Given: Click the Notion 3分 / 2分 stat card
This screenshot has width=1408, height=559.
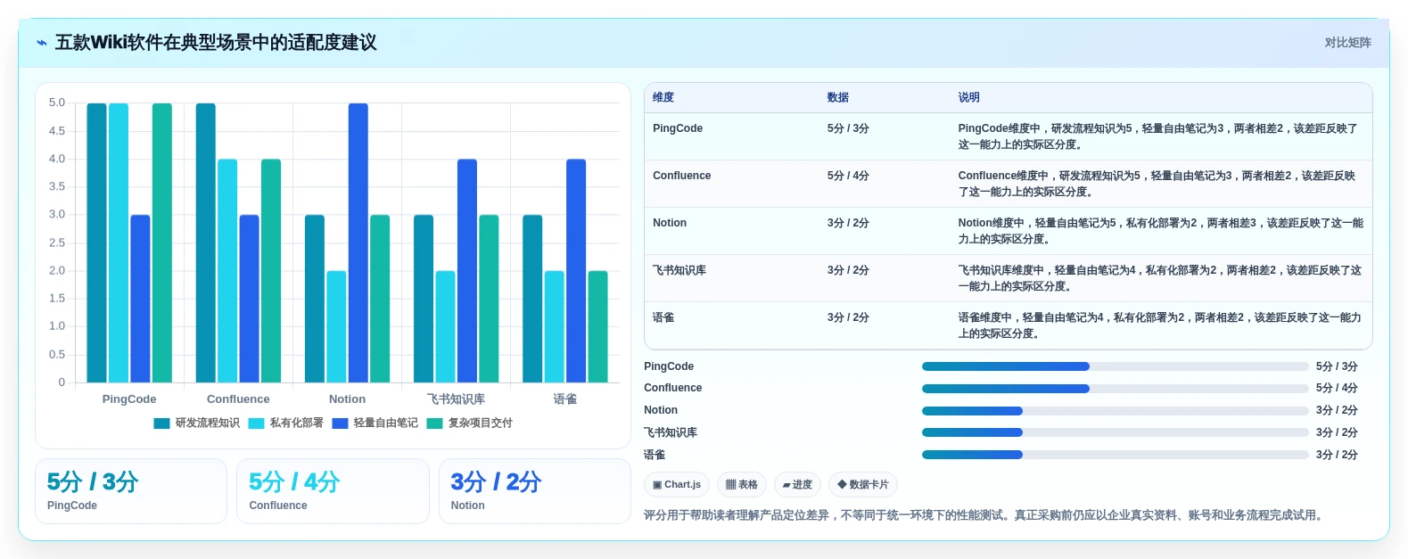Looking at the screenshot, I should point(534,491).
